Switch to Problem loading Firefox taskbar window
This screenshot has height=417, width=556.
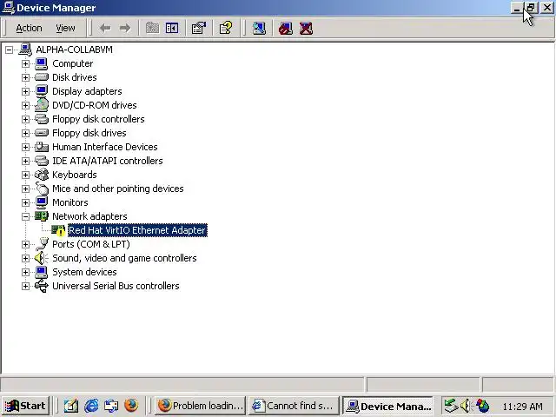201,406
